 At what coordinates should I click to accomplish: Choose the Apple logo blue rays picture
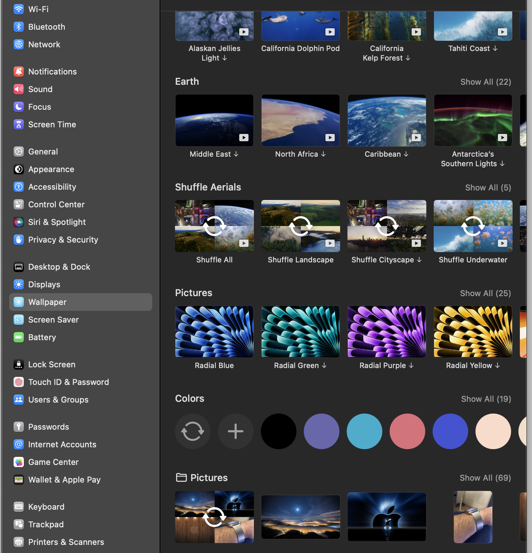(x=387, y=517)
